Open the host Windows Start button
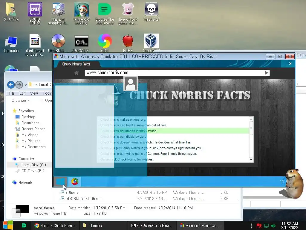Viewport: 306px width, 230px height. (8, 225)
